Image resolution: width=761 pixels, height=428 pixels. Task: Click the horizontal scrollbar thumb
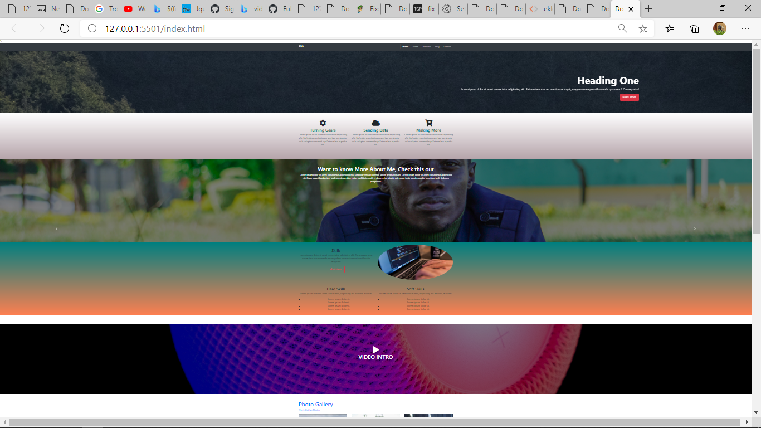pos(374,422)
